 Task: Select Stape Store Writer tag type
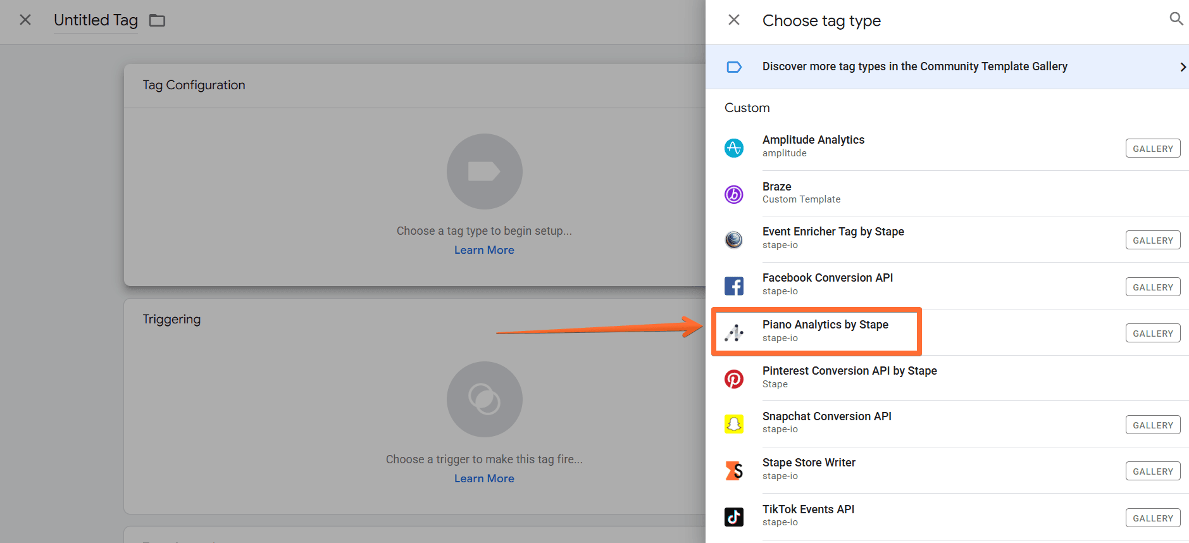tap(947, 470)
